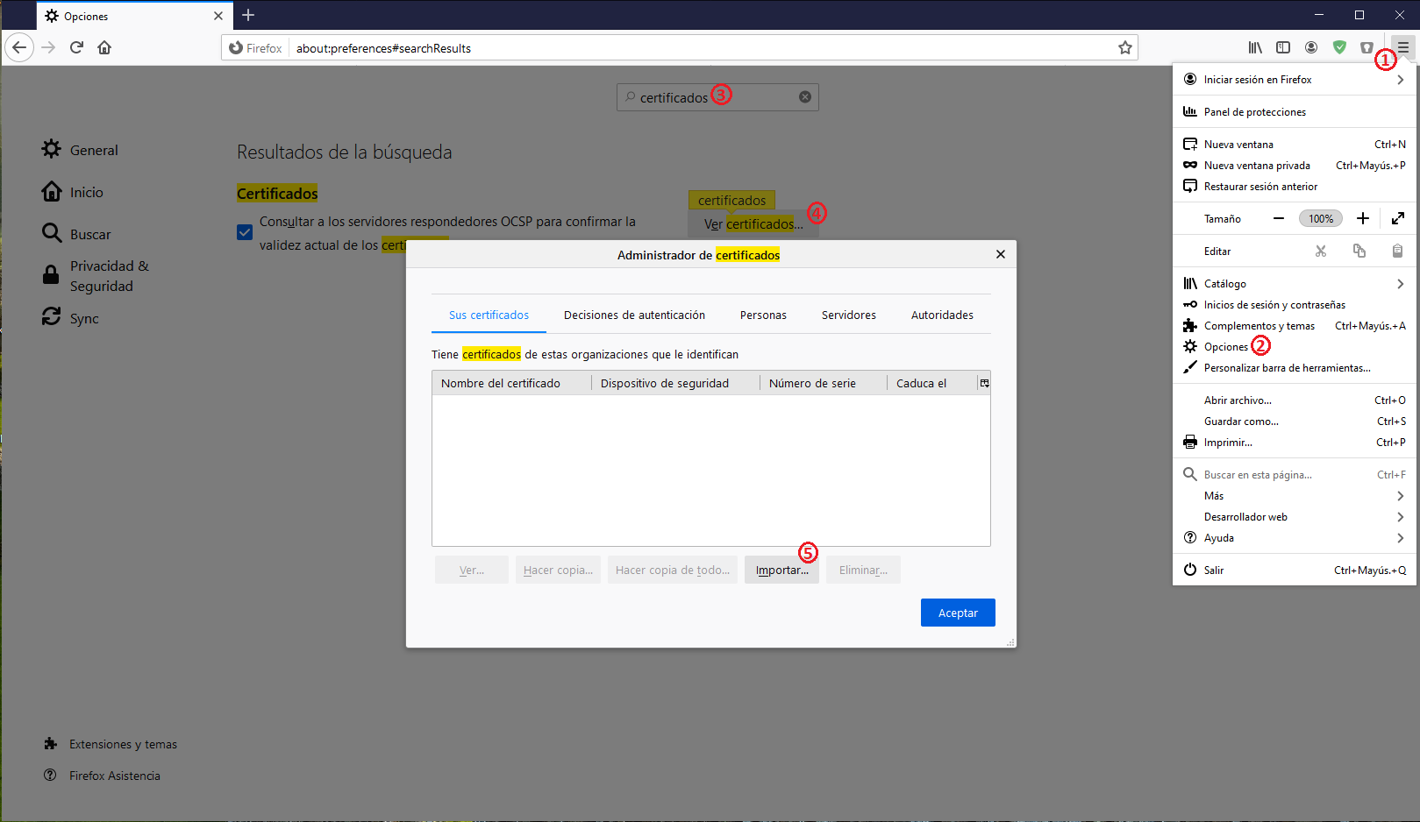Confirm with the Aceptar button
This screenshot has width=1420, height=822.
(958, 613)
